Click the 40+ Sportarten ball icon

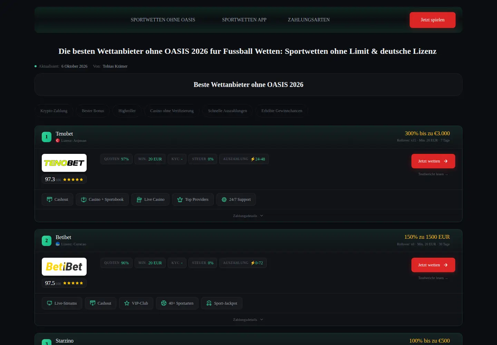tap(164, 303)
